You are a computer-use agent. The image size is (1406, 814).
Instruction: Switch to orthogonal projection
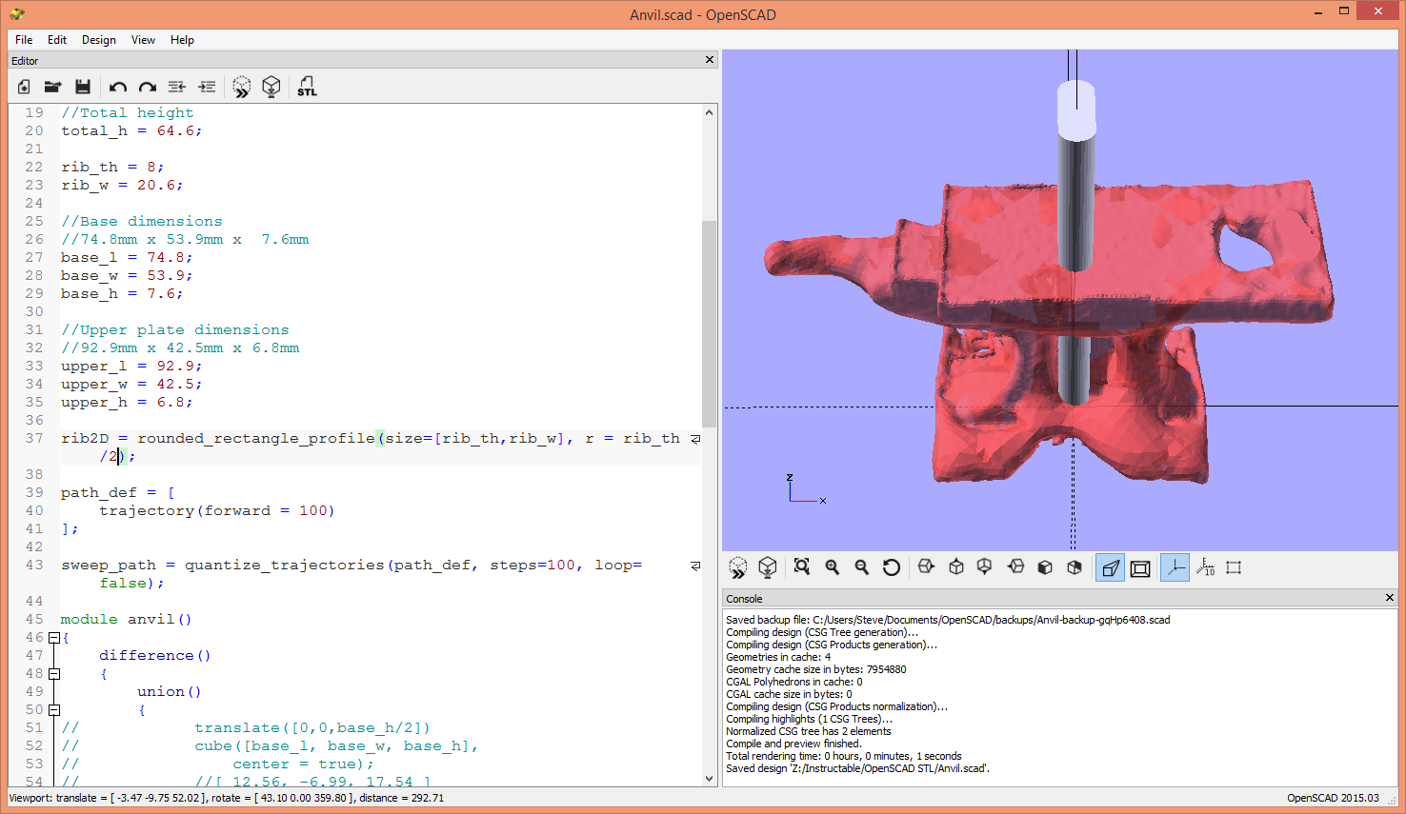1140,567
